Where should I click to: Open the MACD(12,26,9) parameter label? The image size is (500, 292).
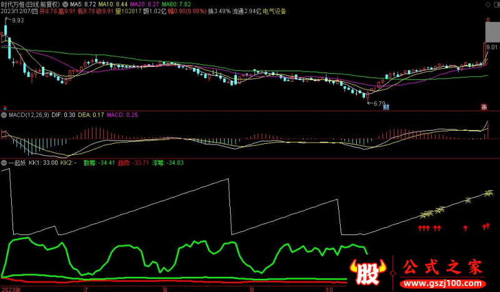click(27, 116)
